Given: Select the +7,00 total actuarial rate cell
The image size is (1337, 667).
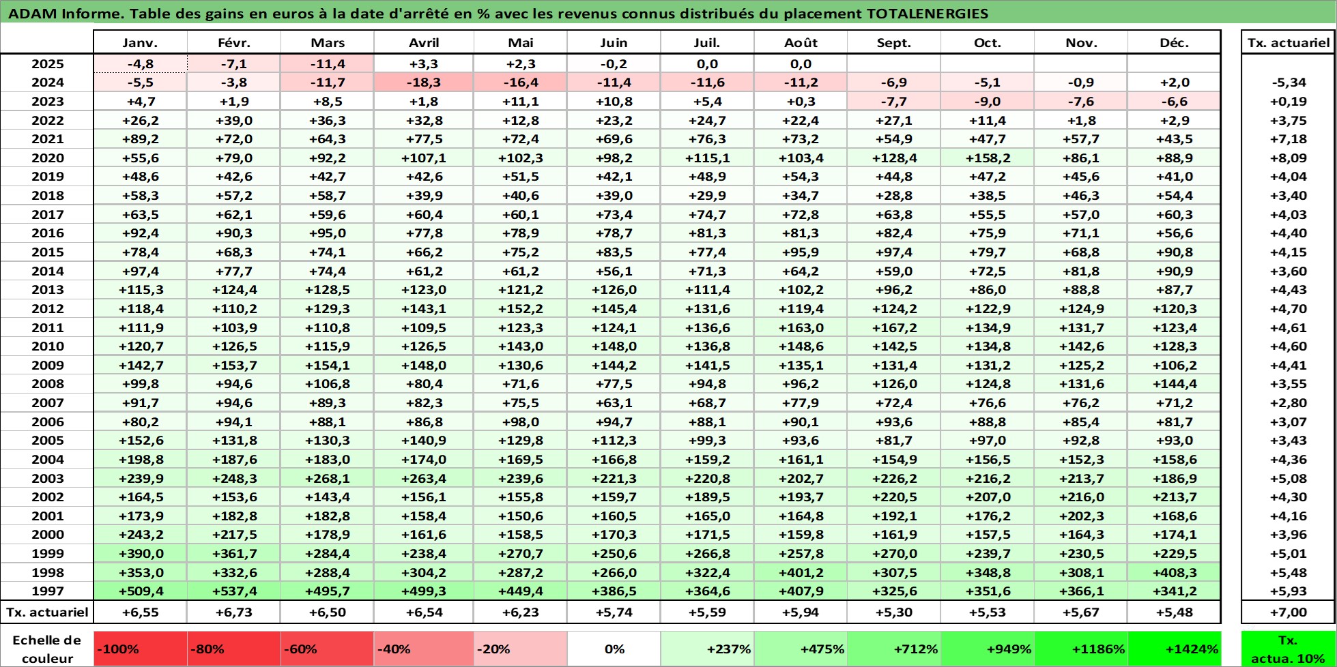Looking at the screenshot, I should [1289, 612].
